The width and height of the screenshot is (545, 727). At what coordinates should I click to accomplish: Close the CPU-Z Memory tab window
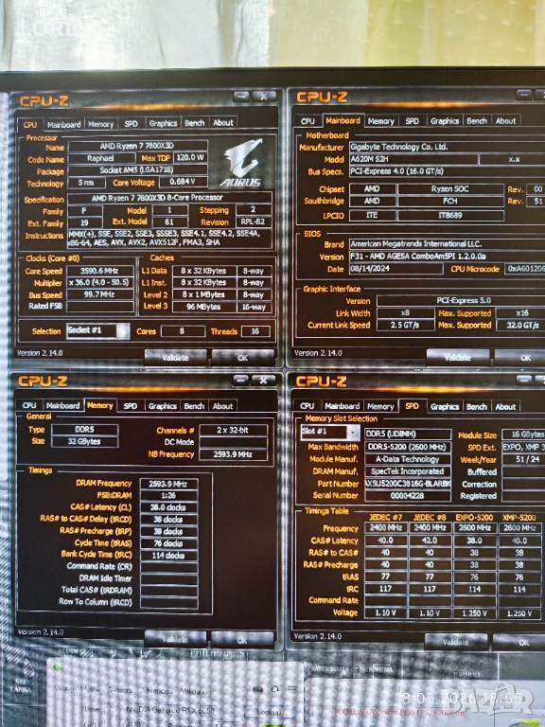(264, 381)
